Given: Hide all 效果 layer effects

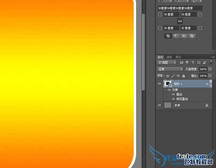Looking at the screenshot, I should (169, 90).
